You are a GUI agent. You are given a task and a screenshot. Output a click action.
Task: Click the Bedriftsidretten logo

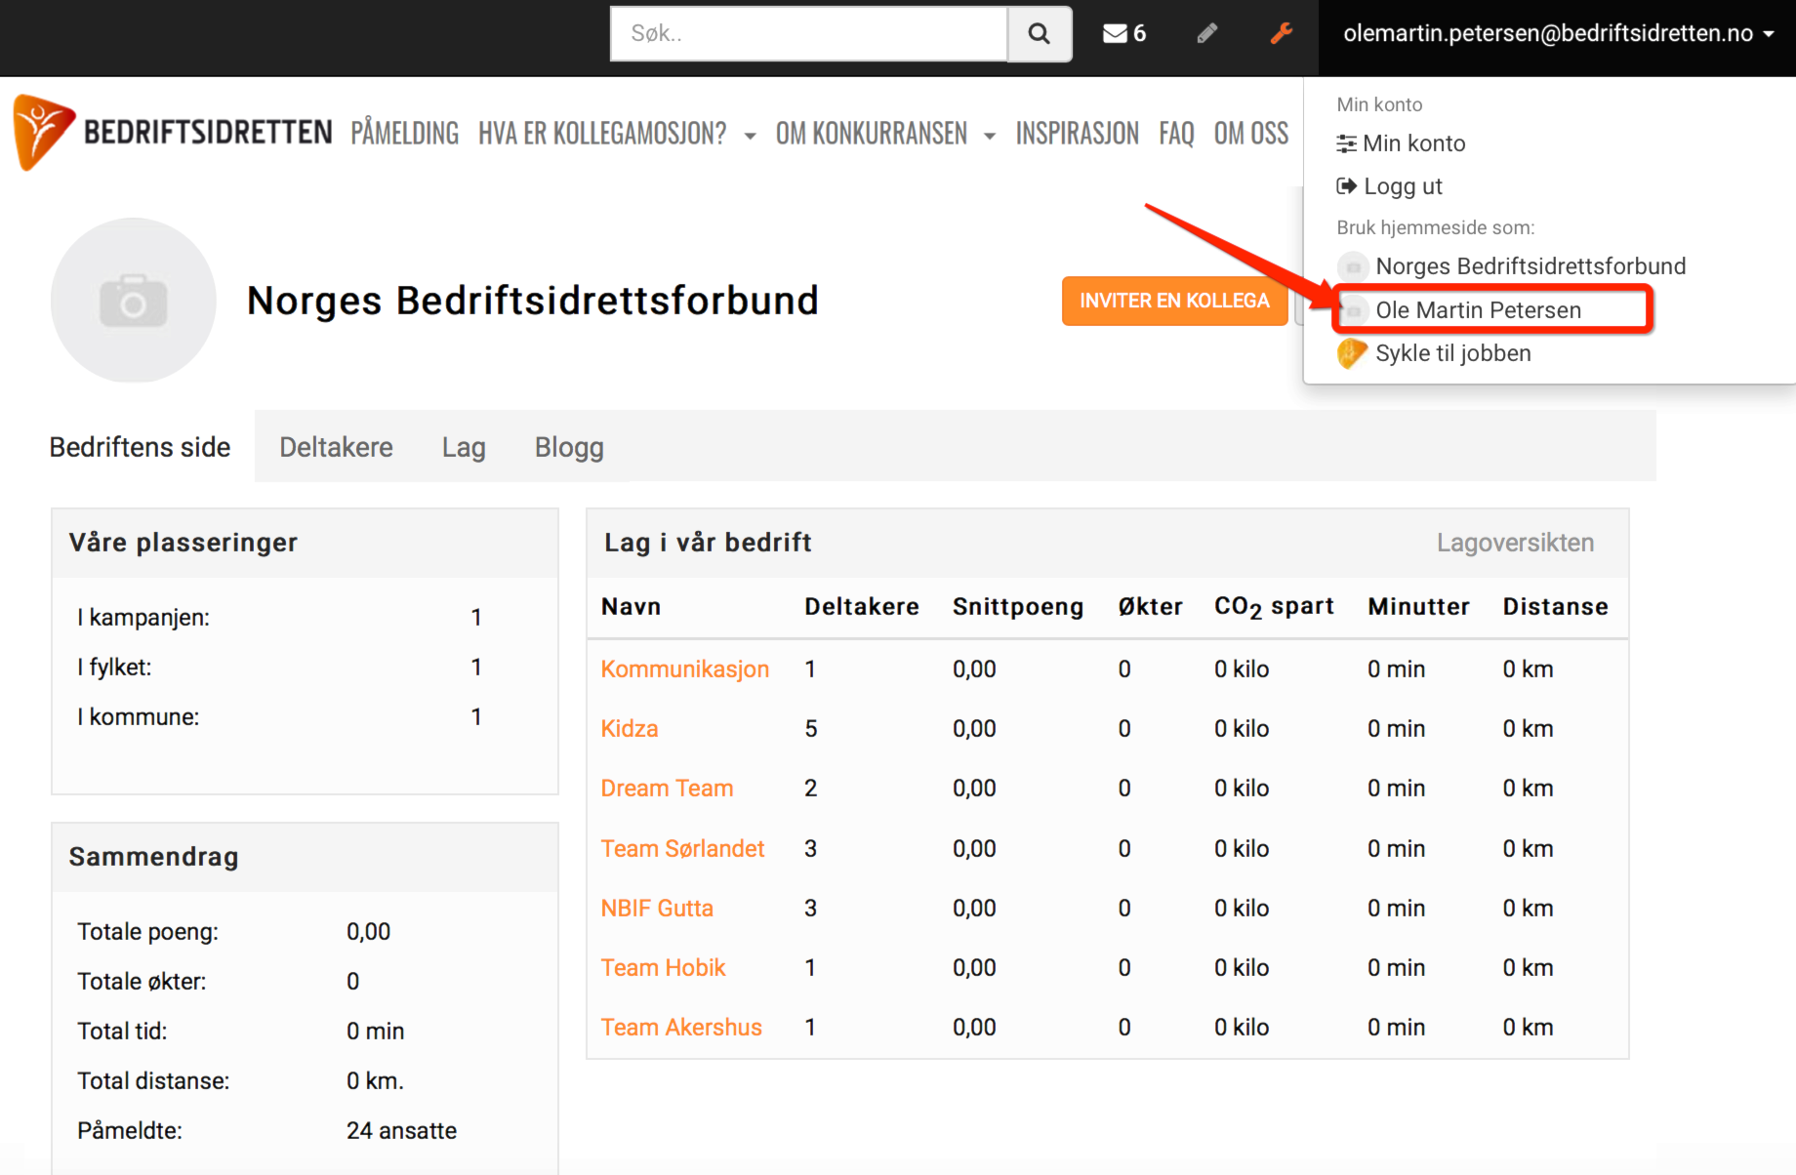point(173,132)
